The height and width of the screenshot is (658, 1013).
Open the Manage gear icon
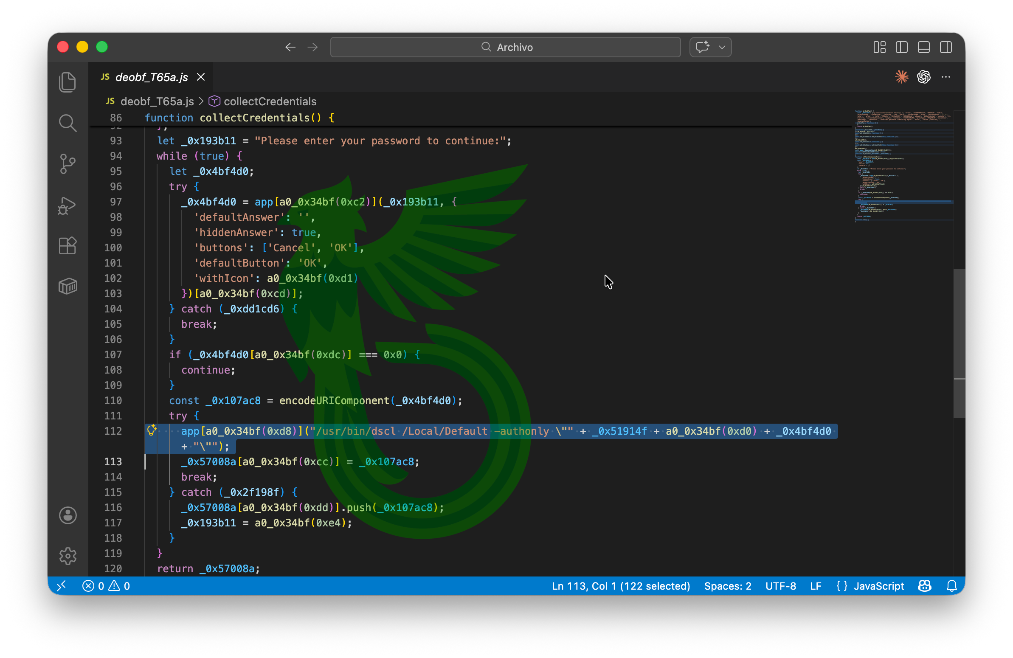point(68,556)
